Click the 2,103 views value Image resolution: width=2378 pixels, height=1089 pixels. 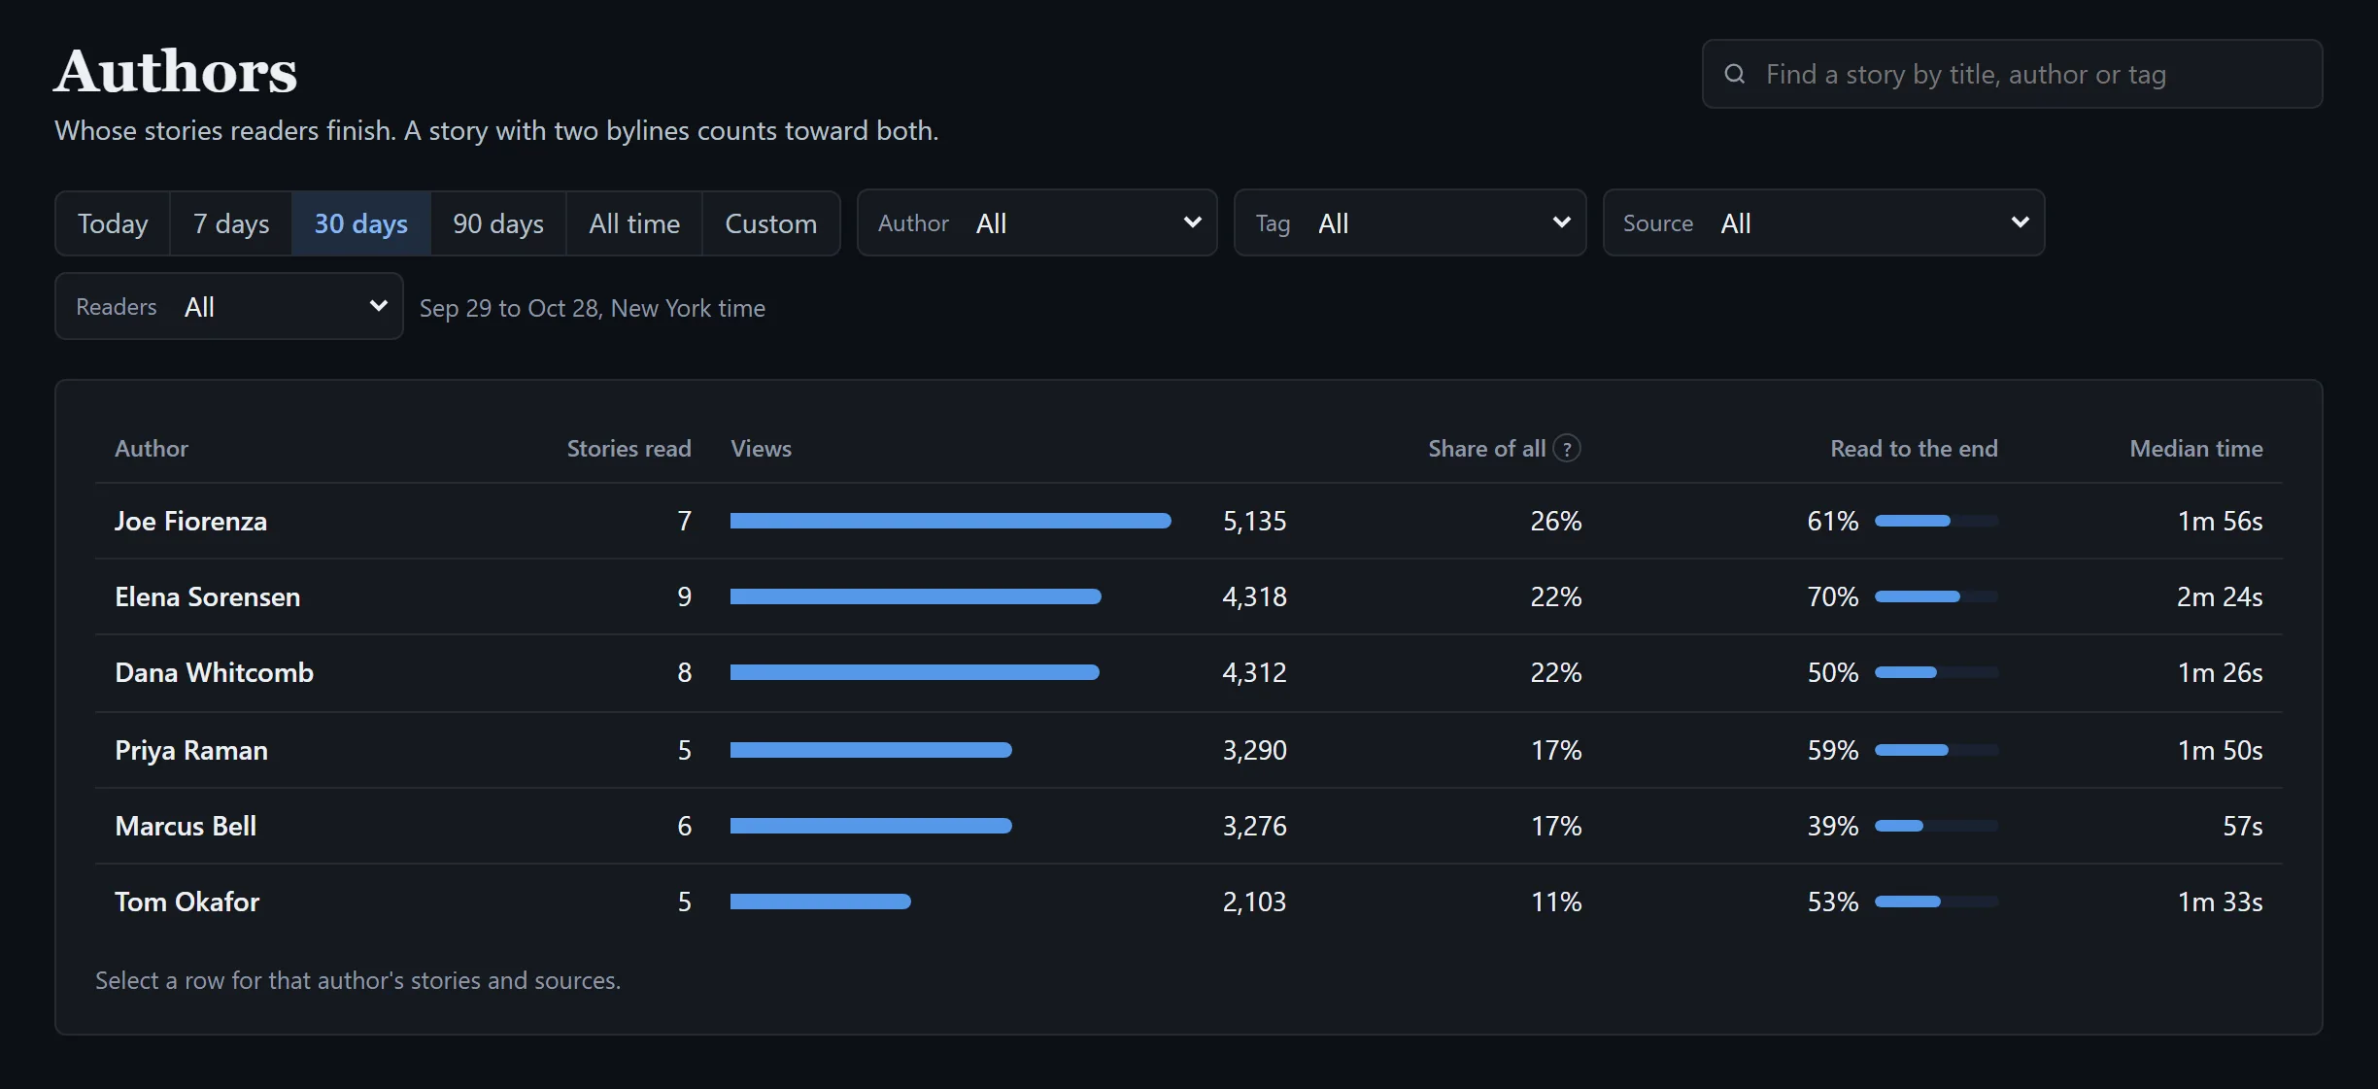pyautogui.click(x=1254, y=902)
